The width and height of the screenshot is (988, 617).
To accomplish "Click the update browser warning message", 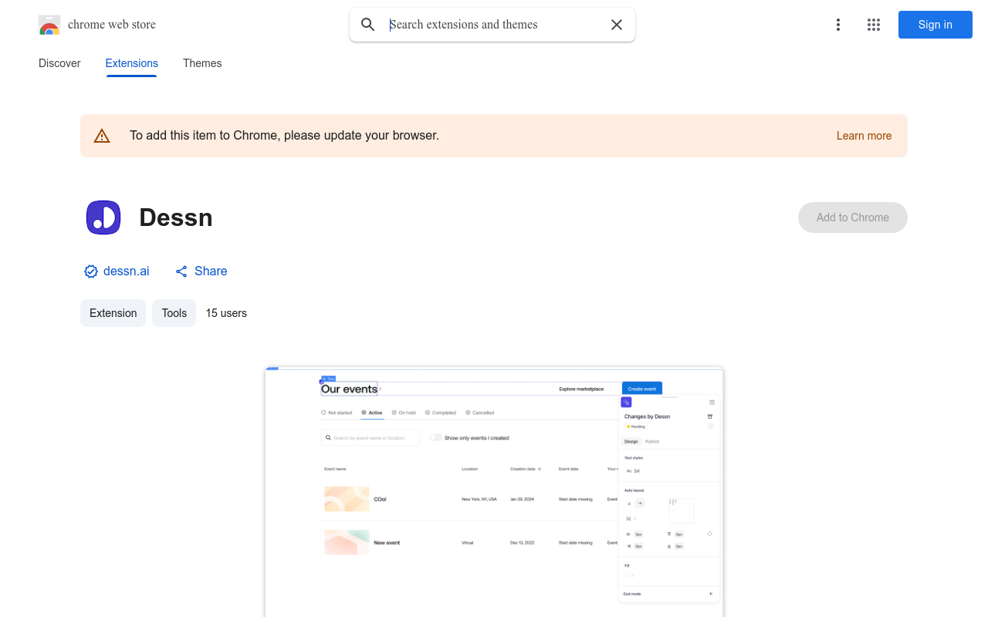I will click(x=284, y=136).
